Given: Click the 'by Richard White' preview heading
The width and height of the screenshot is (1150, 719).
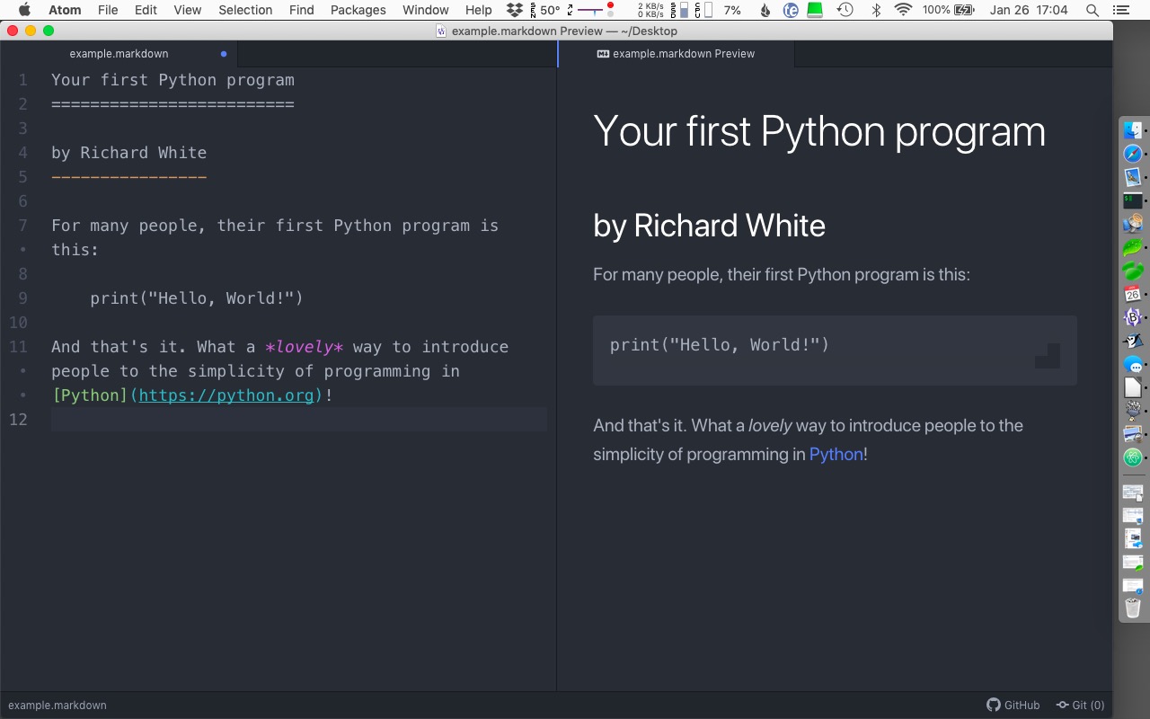Looking at the screenshot, I should click(709, 226).
